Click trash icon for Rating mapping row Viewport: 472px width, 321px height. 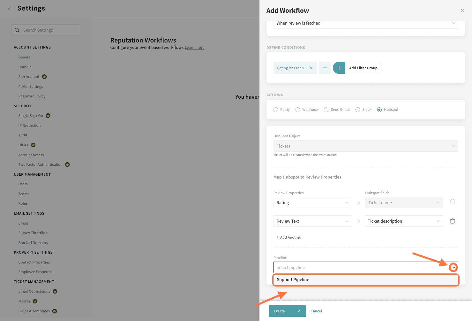pyautogui.click(x=452, y=202)
